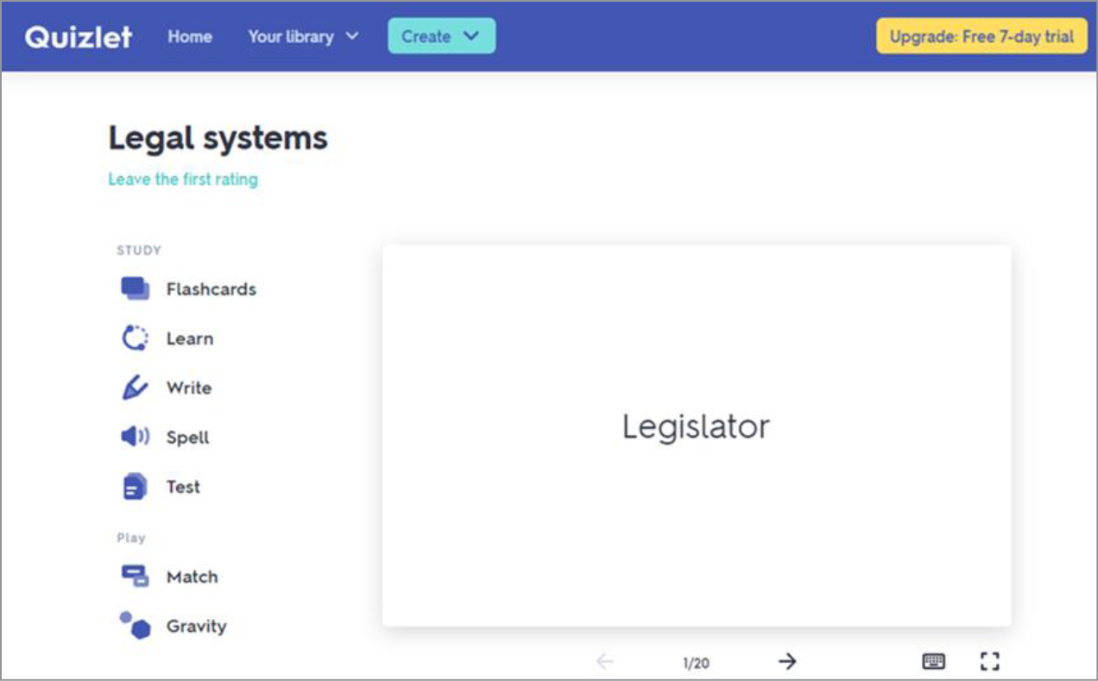Open the Test document icon
The height and width of the screenshot is (681, 1098).
tap(135, 487)
